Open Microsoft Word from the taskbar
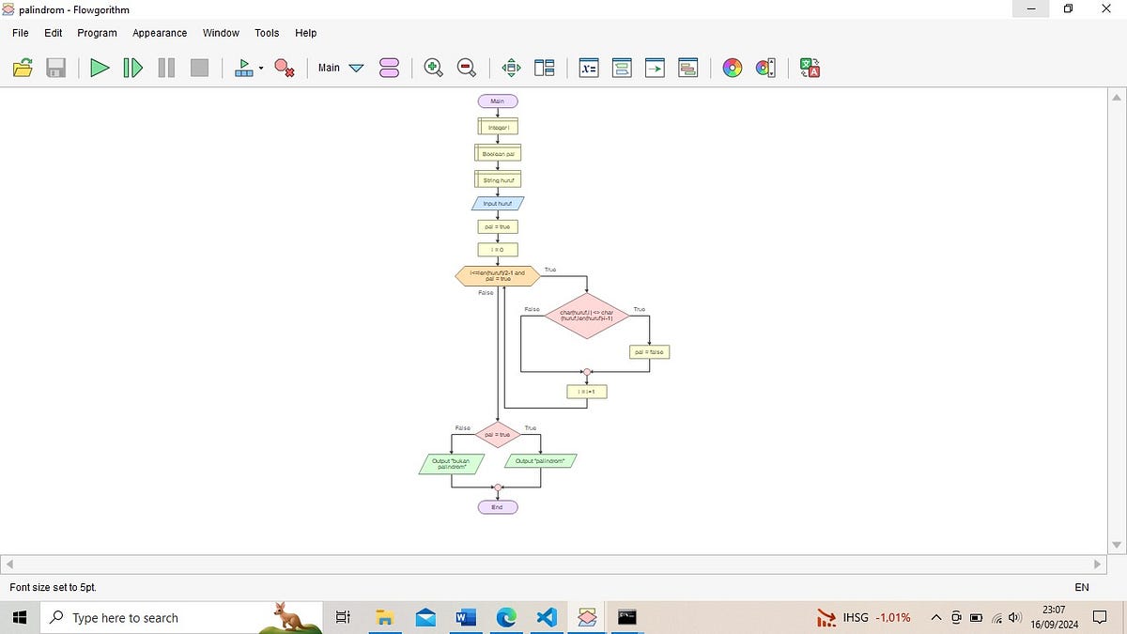Viewport: 1127px width, 634px height. pos(465,617)
